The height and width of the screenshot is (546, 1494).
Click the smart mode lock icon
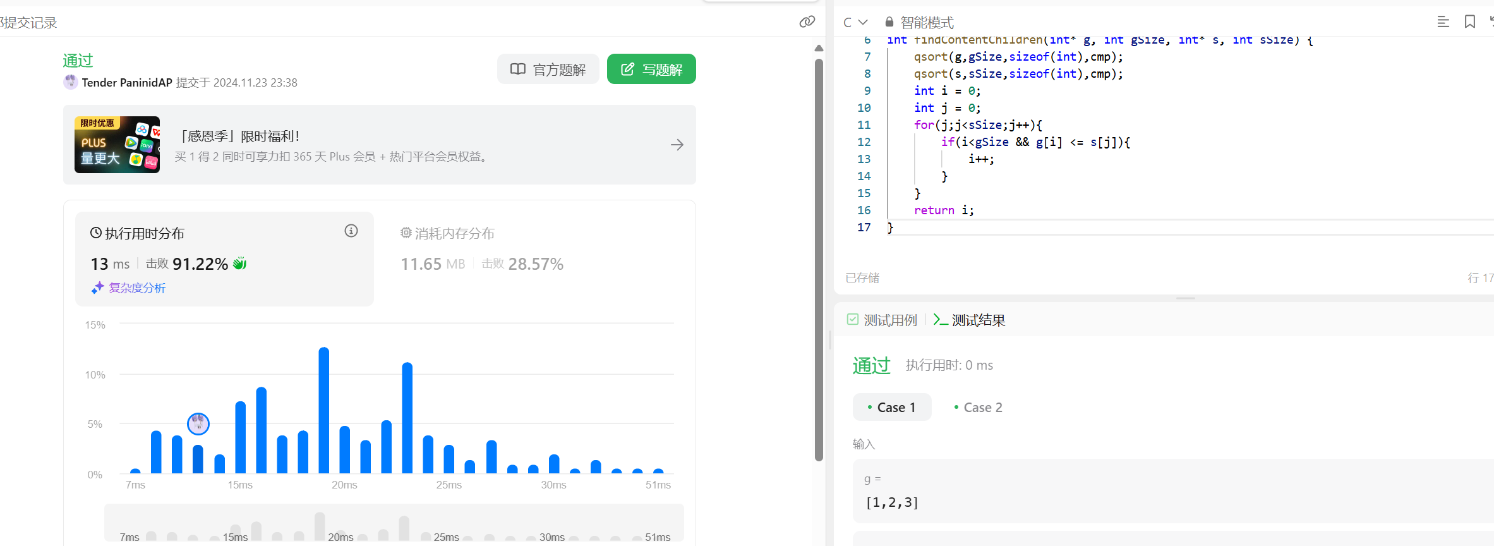click(x=889, y=22)
